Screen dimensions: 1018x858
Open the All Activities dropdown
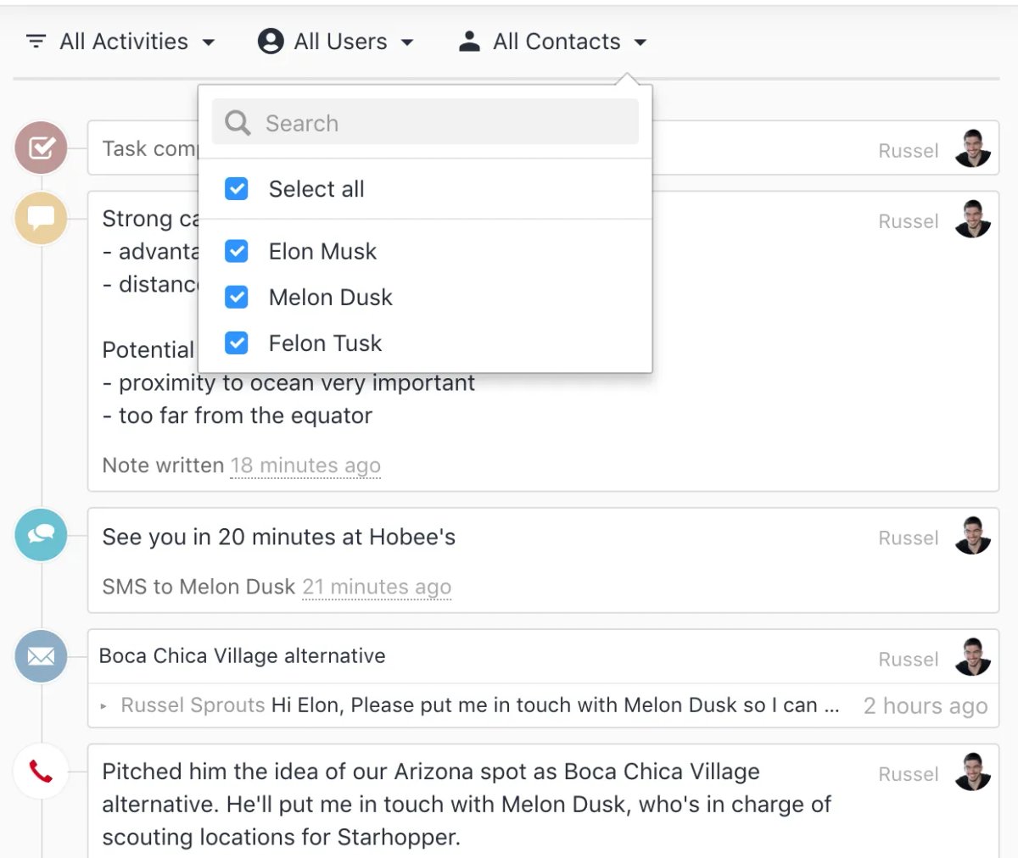[x=120, y=41]
